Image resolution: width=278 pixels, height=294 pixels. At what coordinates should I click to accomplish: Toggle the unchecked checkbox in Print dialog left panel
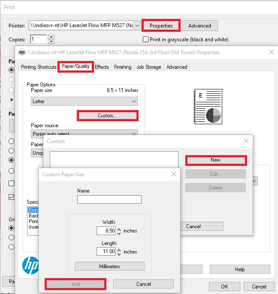12,183
